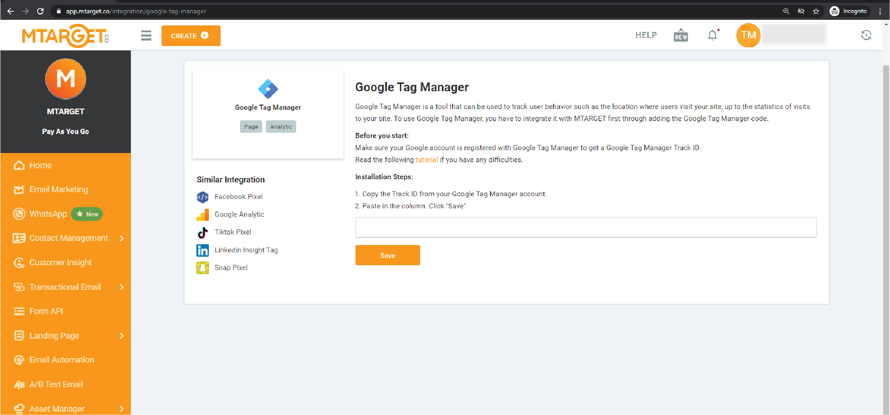Click the WhatsApp icon in the sidebar
The height and width of the screenshot is (415, 890).
pos(19,214)
